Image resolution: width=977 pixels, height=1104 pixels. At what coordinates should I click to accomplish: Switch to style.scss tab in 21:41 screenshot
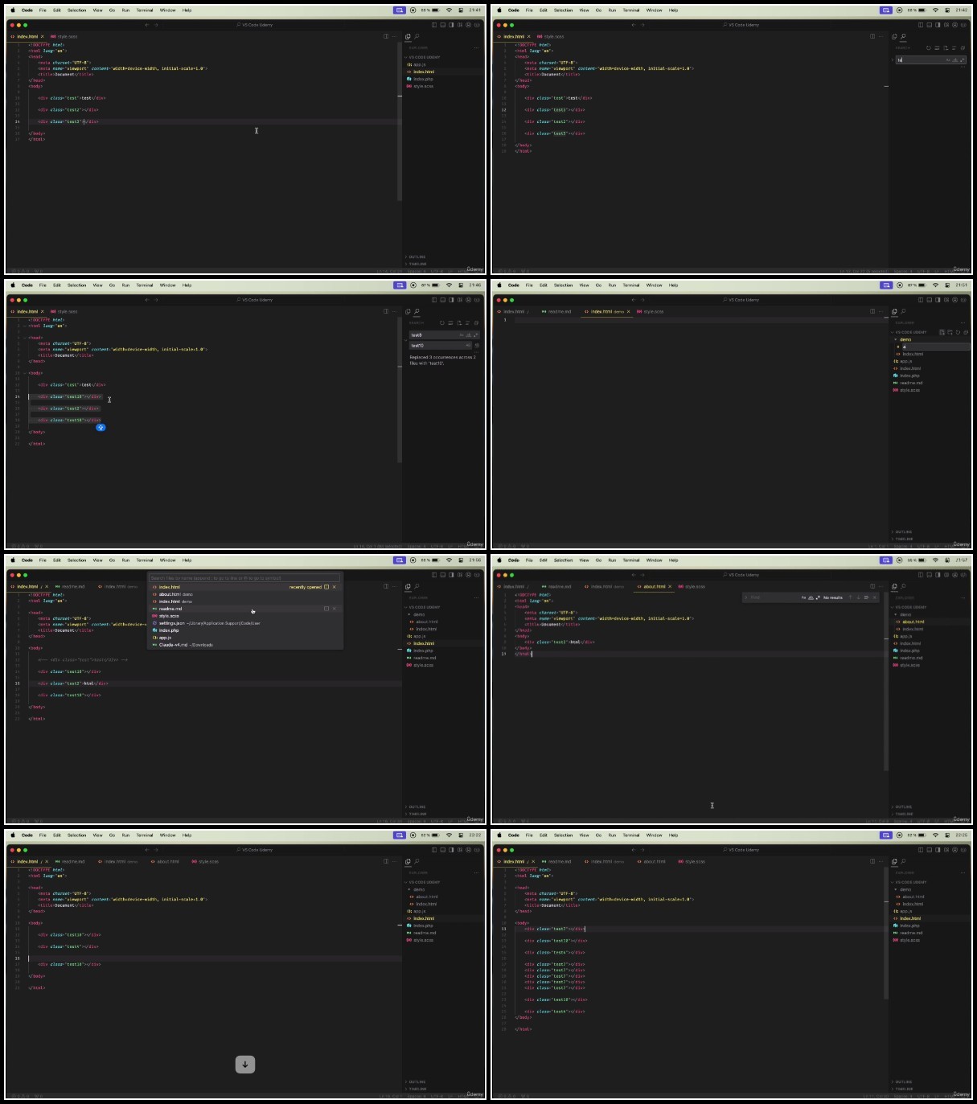click(64, 36)
